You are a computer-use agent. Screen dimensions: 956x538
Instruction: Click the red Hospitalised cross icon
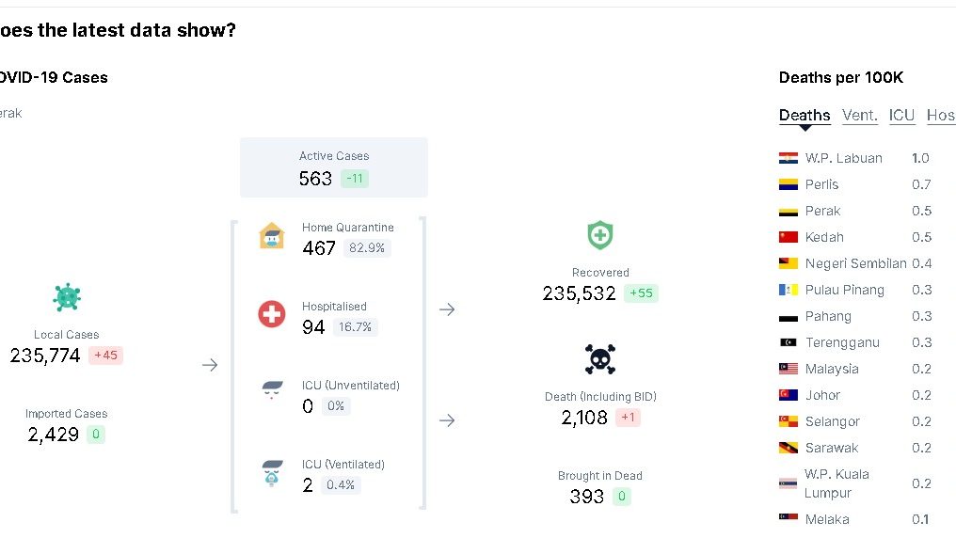coord(272,314)
